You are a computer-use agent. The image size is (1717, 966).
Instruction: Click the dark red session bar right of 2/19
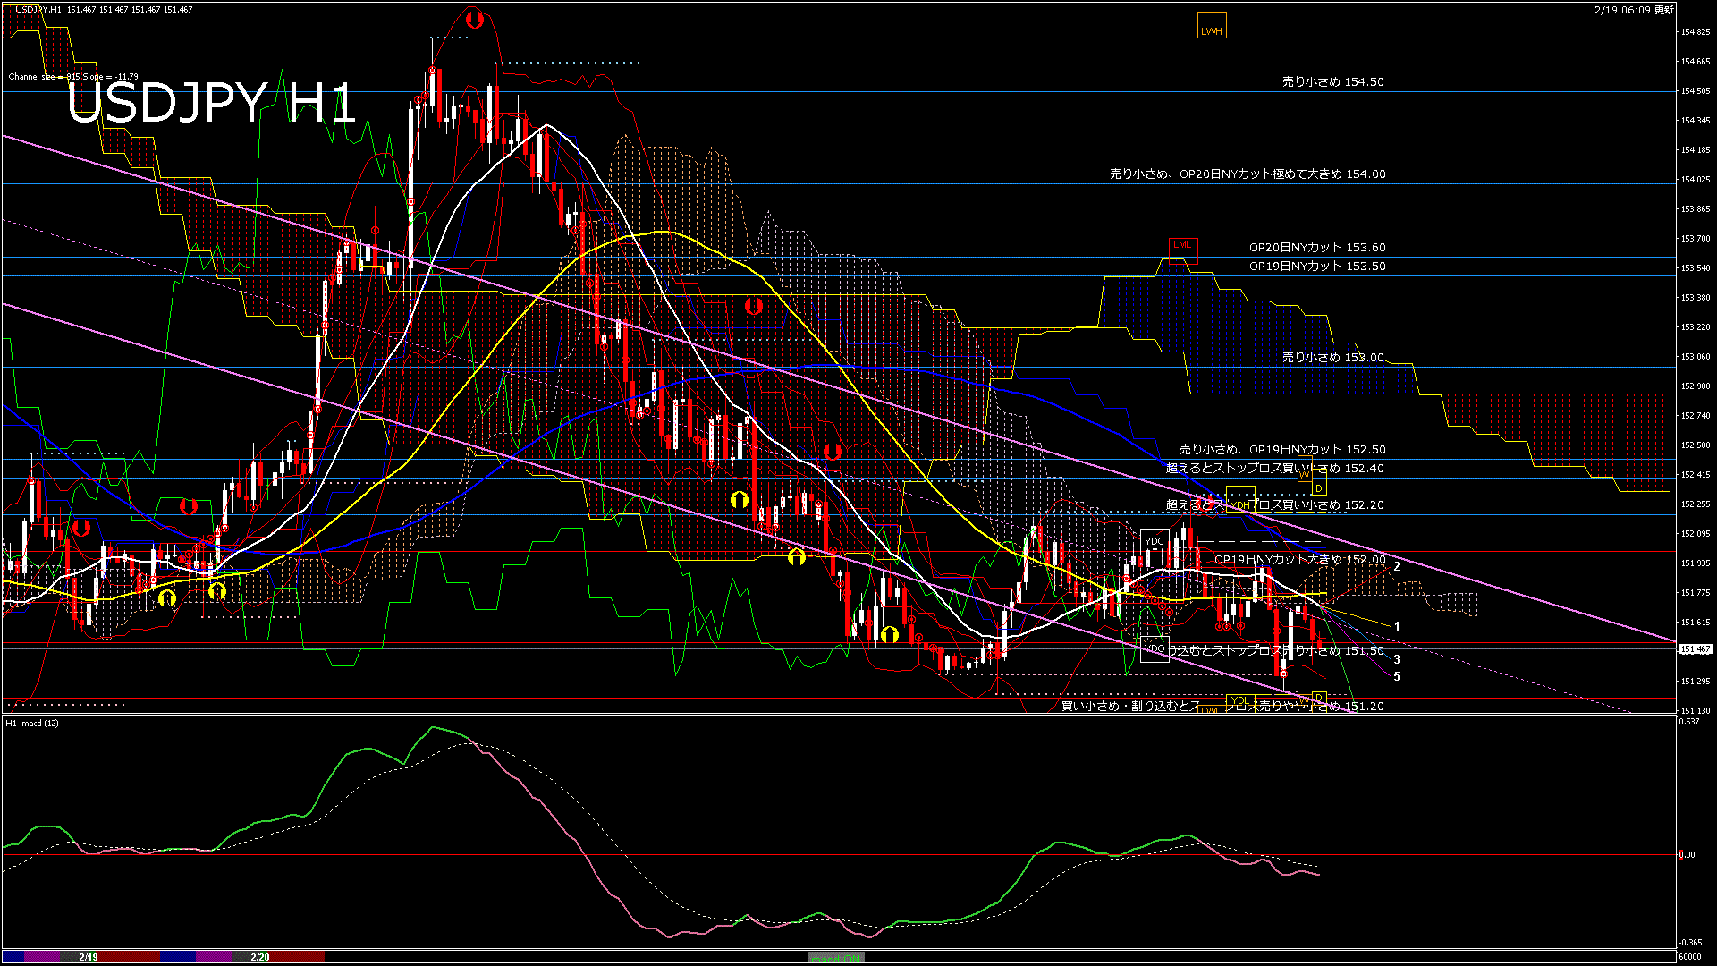[x=129, y=957]
